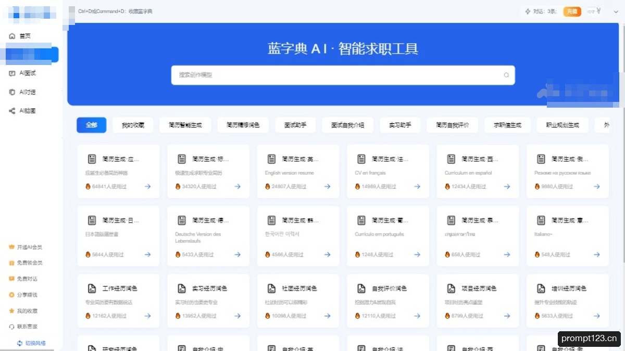Image resolution: width=625 pixels, height=351 pixels.
Task: Switch to the 我的收藏 category tab
Action: click(x=133, y=125)
